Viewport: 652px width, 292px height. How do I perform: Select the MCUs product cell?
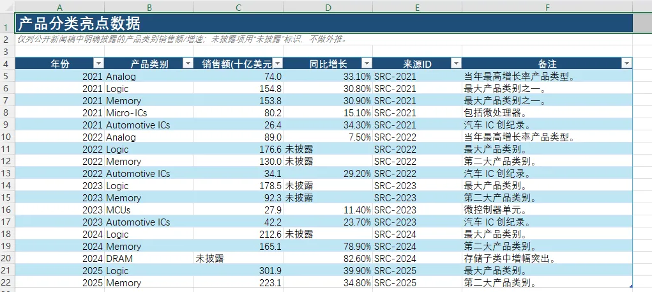(x=149, y=210)
